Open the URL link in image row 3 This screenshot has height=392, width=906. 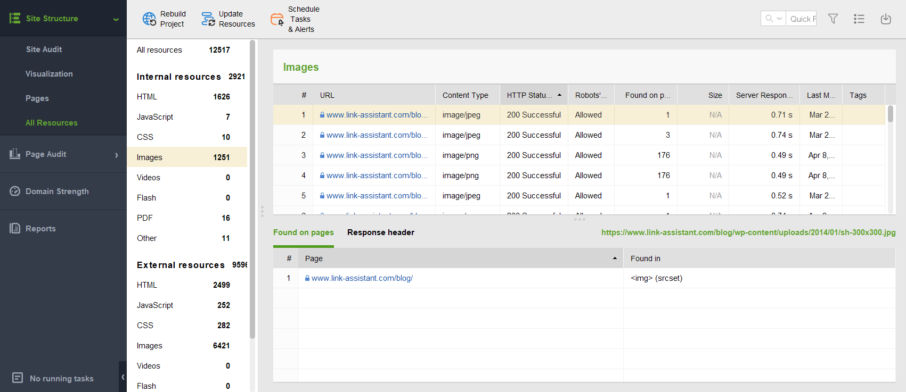[x=377, y=155]
